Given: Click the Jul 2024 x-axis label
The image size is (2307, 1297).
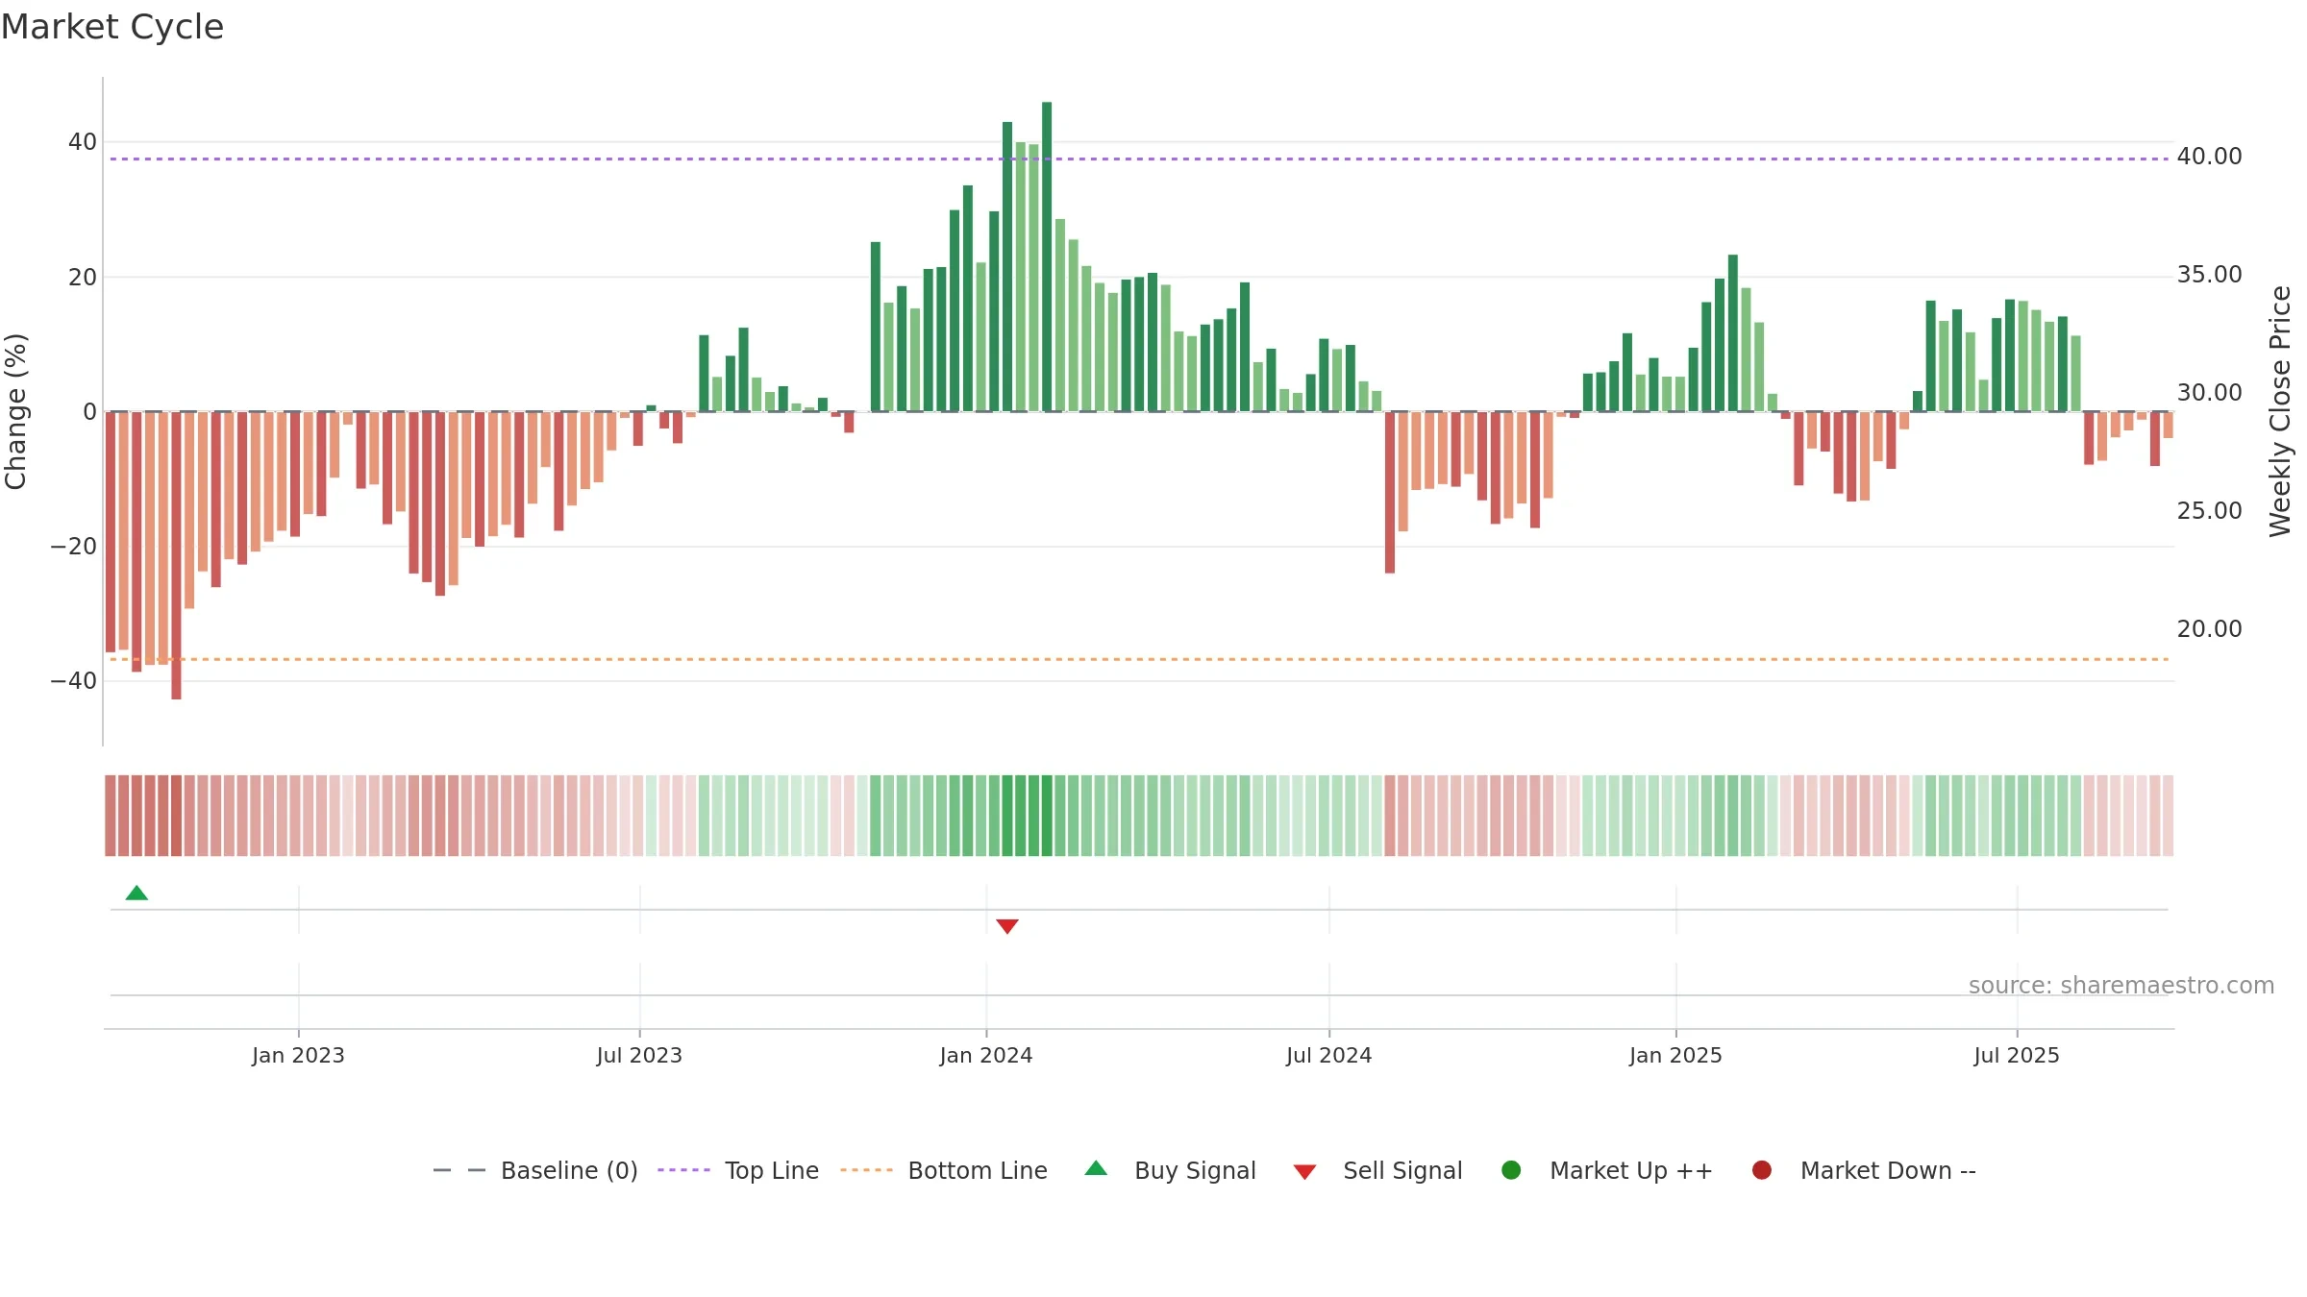Looking at the screenshot, I should click(x=1329, y=1055).
